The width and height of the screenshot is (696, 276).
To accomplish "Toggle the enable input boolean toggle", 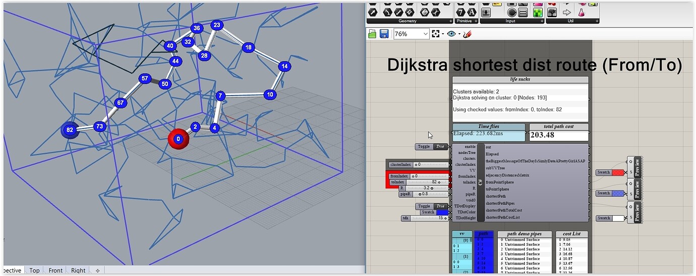I will tap(432, 147).
